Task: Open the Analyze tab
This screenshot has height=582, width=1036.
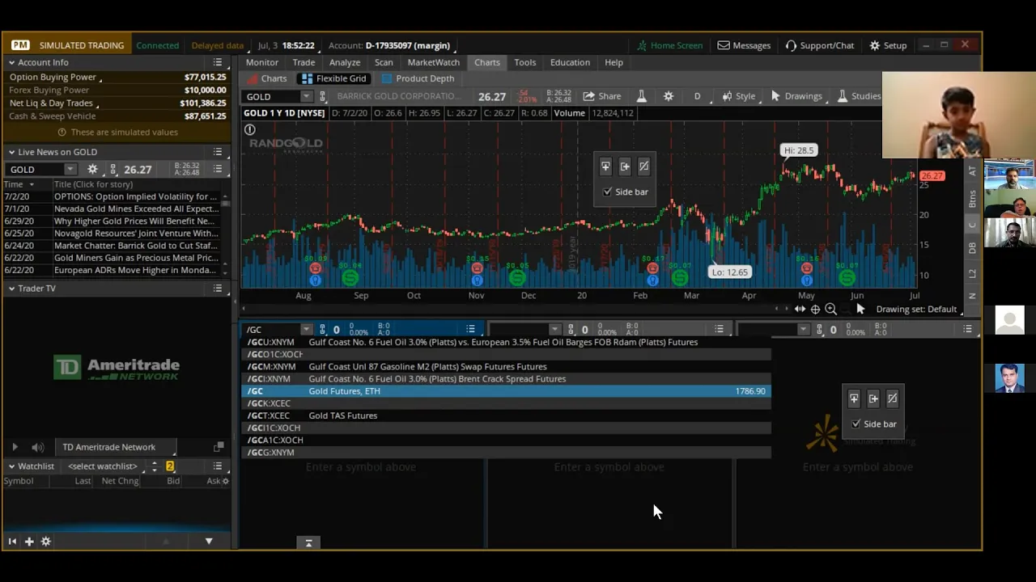Action: point(345,62)
